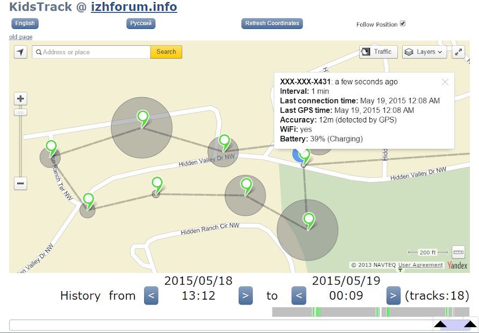Switch language to English

tap(25, 24)
